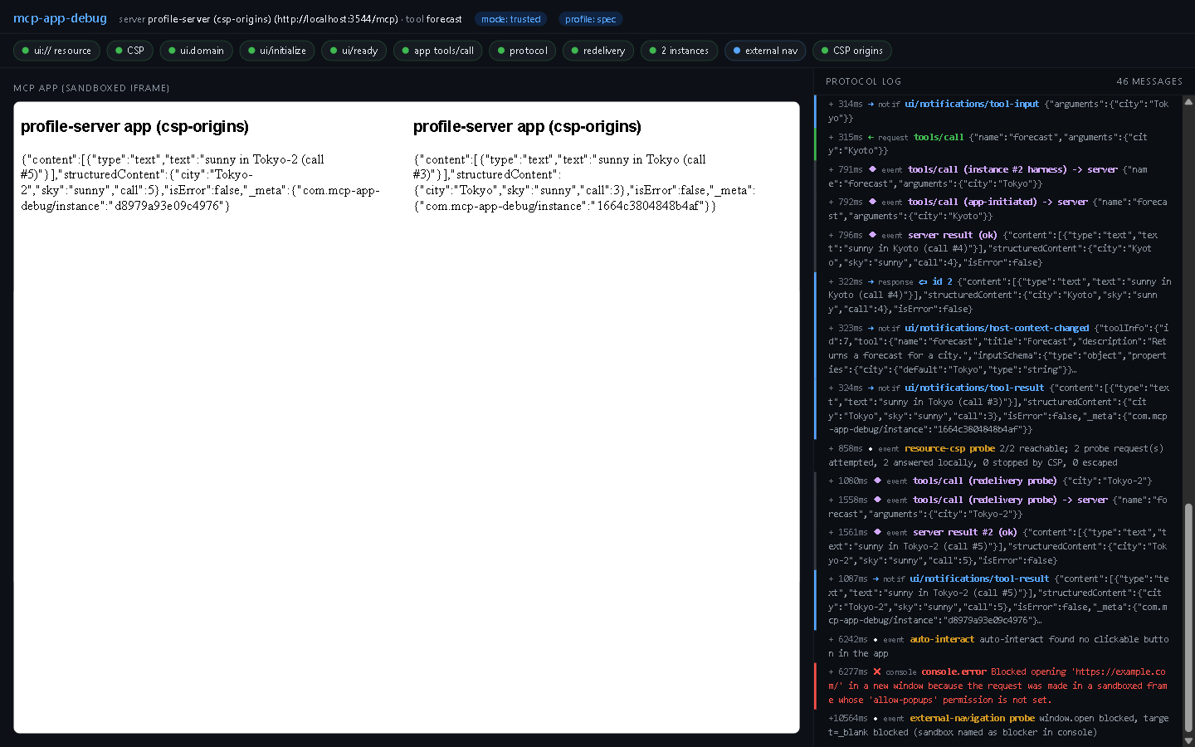Click the arrow icon on 314ms notif row

tap(871, 104)
